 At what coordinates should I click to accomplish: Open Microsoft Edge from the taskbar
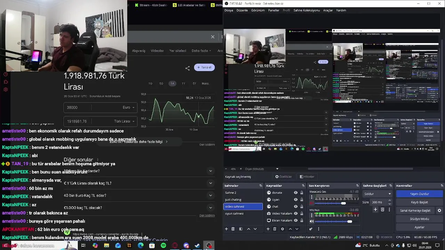pyautogui.click(x=140, y=246)
